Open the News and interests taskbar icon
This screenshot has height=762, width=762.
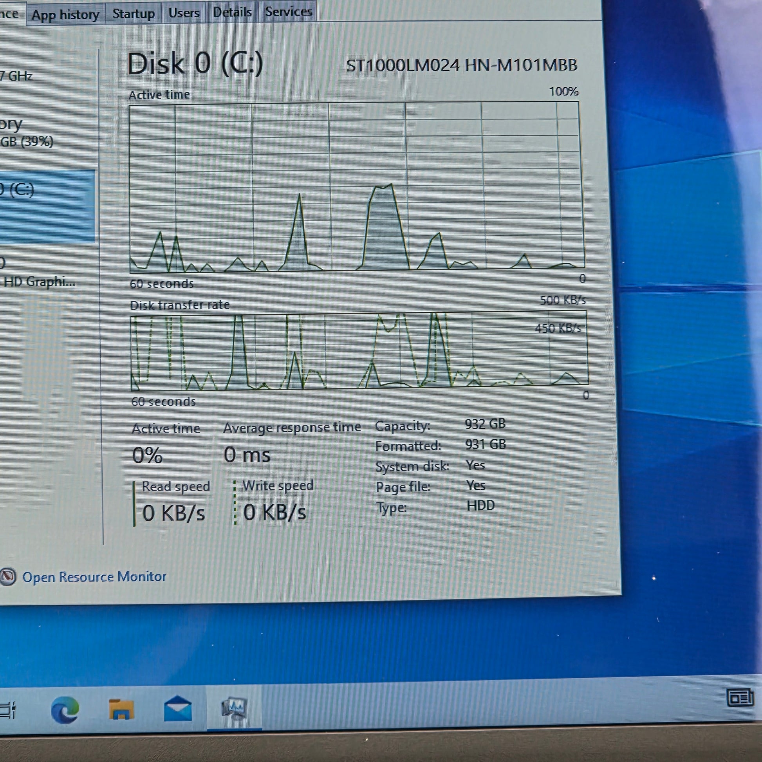click(x=740, y=698)
